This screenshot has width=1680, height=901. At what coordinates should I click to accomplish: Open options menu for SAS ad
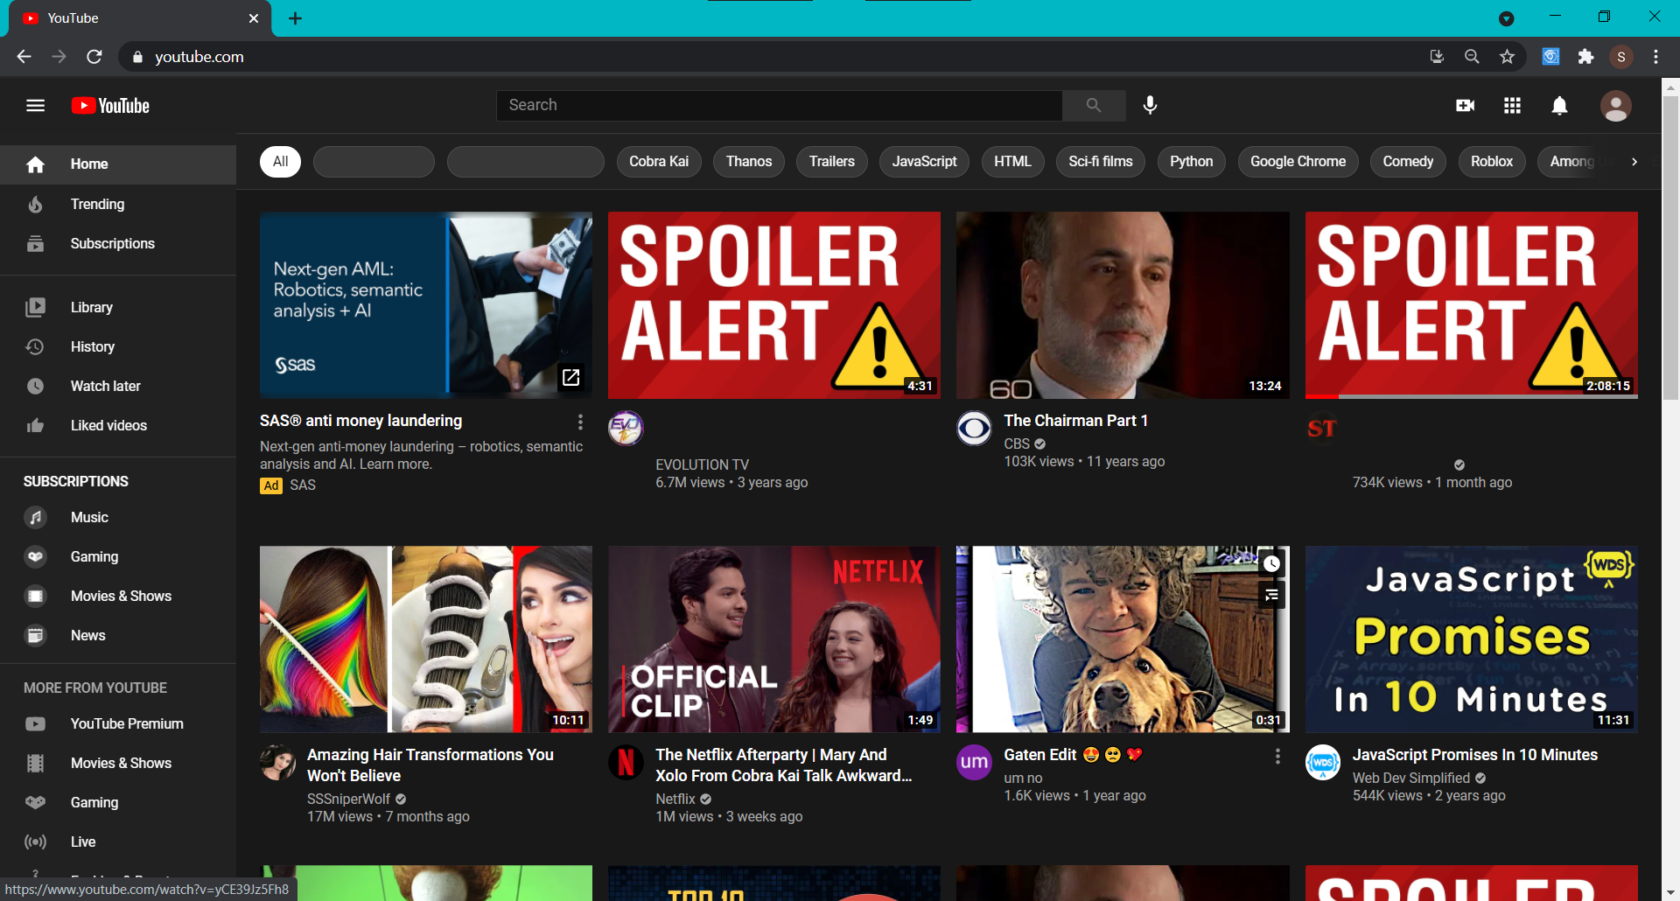[x=580, y=423]
